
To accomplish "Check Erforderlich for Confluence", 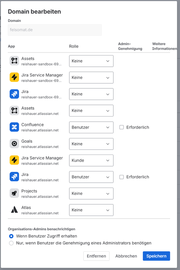I will point(122,127).
